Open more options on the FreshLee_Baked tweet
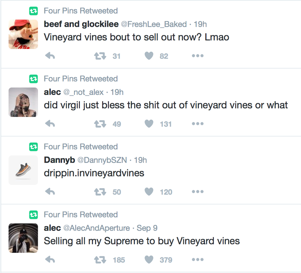Screen dimensions: 301x273 pyautogui.click(x=198, y=56)
